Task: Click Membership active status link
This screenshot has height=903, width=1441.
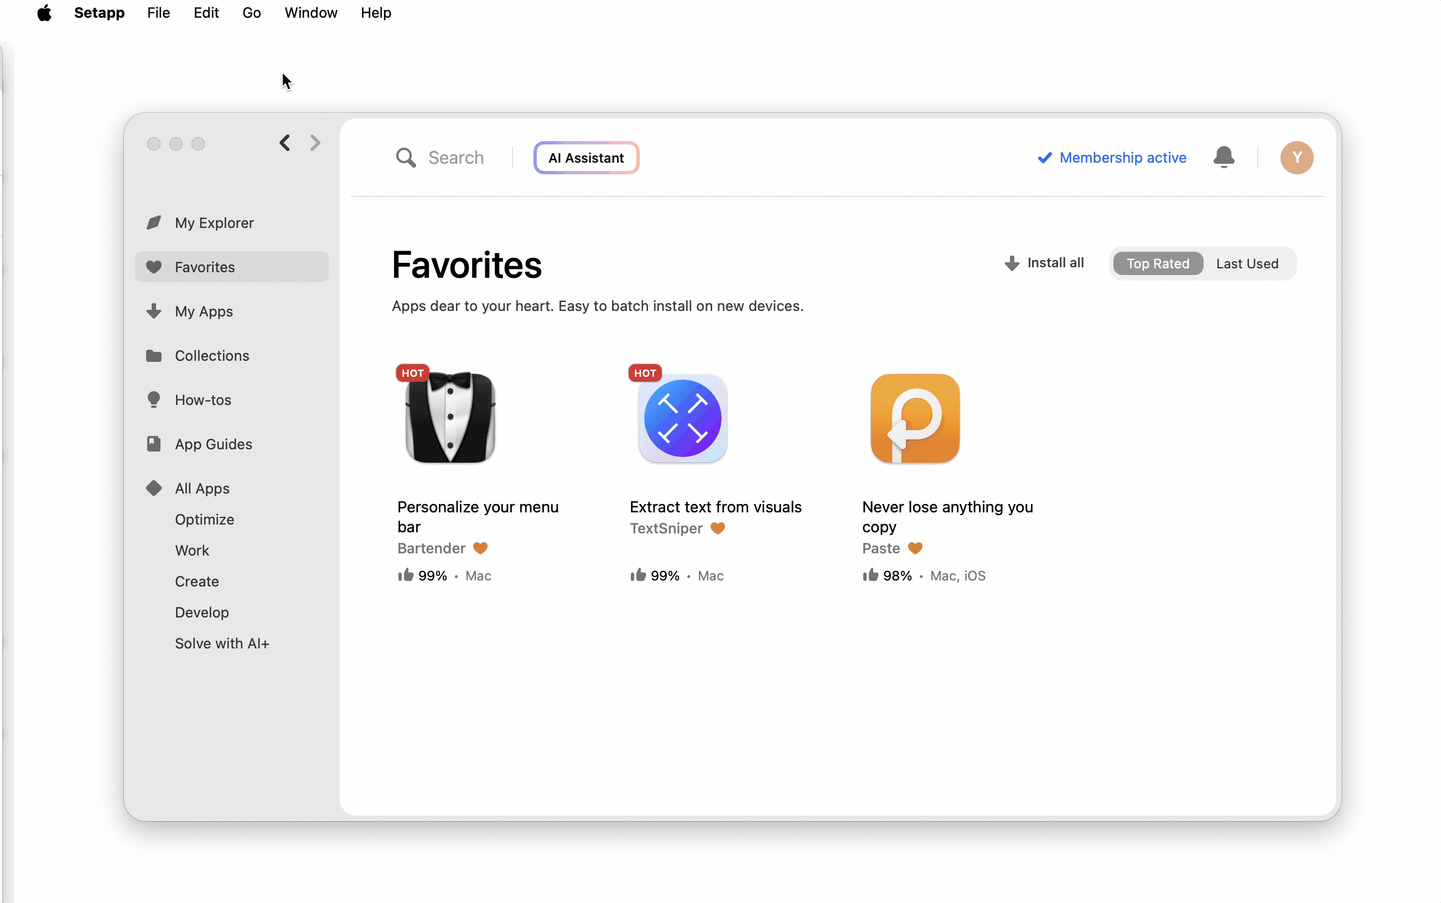Action: coord(1111,158)
